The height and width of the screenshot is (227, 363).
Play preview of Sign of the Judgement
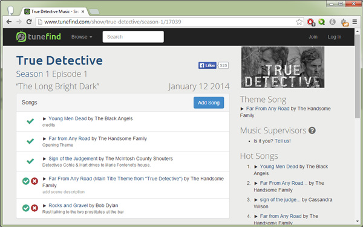tap(44, 159)
